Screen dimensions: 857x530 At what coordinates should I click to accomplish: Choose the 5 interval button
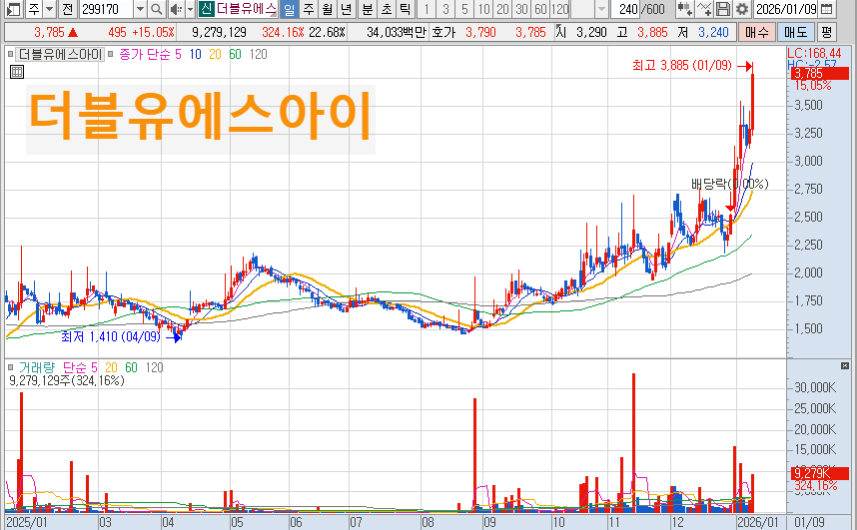[464, 9]
